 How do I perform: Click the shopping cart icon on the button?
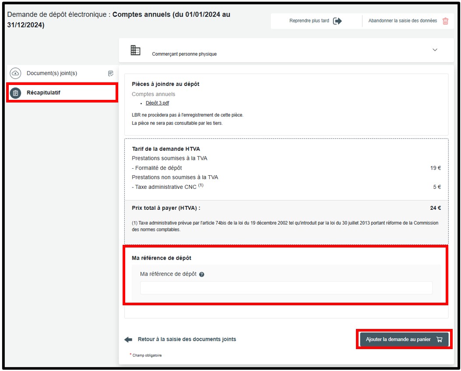440,339
